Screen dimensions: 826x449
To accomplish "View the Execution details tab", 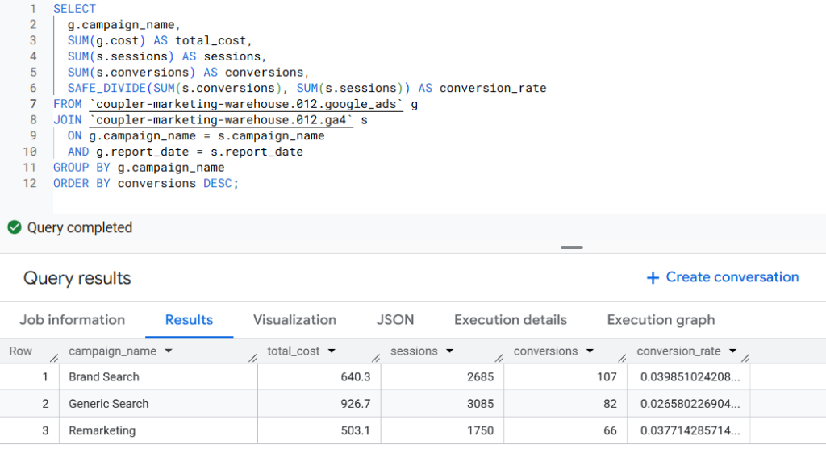I will point(511,320).
